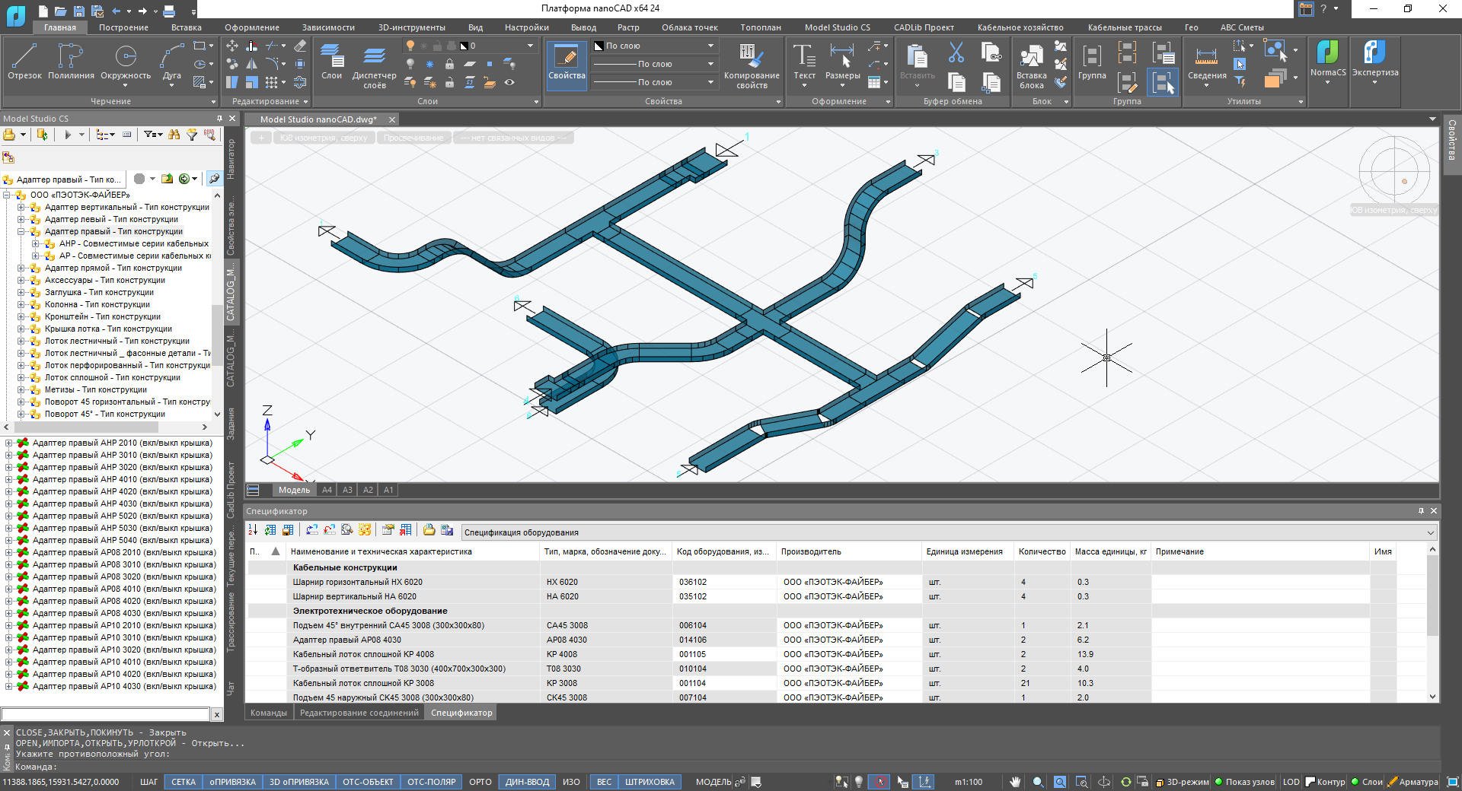
Task: Click Копирование свойств tool
Action: tap(752, 65)
